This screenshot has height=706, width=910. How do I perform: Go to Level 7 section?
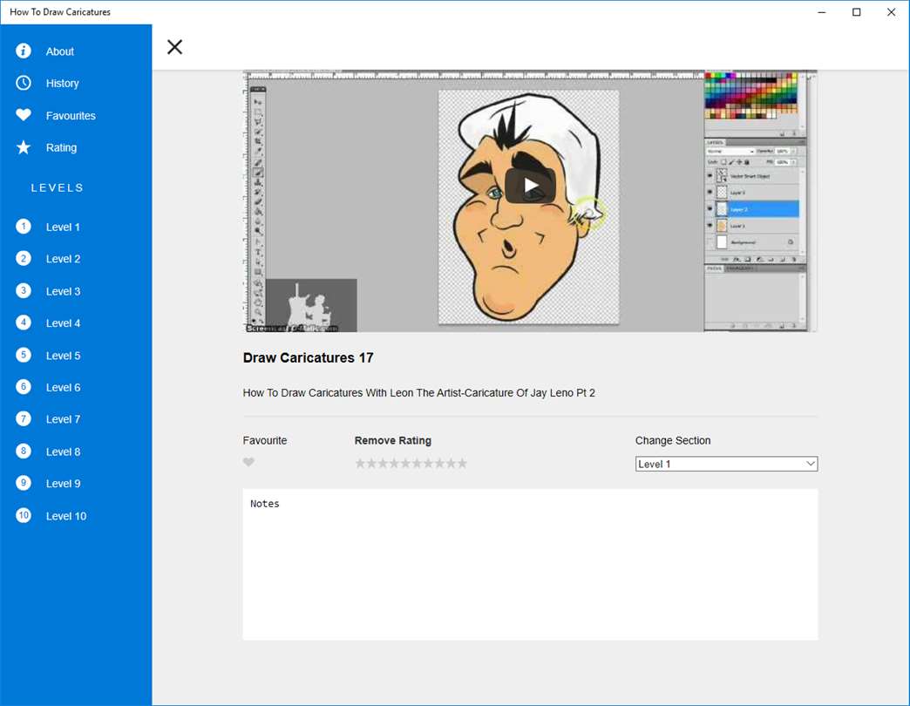pyautogui.click(x=63, y=419)
